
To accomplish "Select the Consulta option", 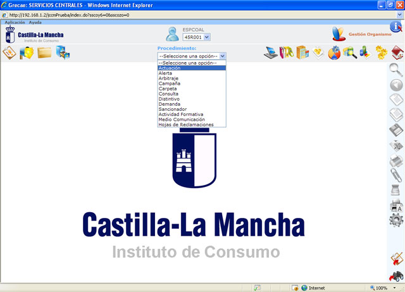I will point(192,94).
